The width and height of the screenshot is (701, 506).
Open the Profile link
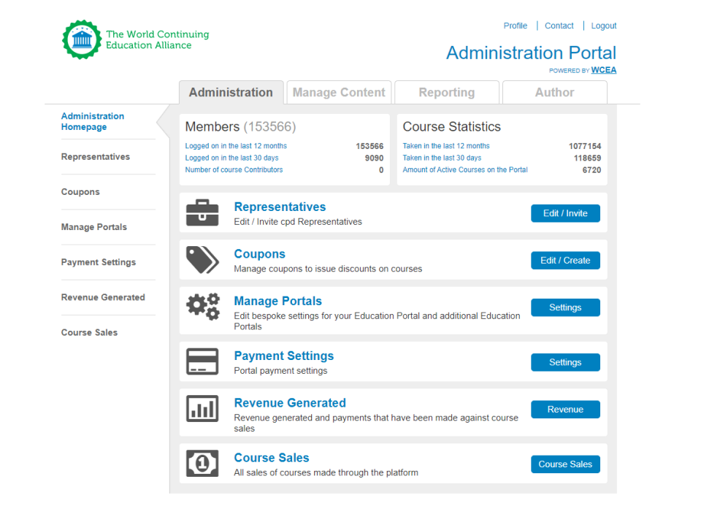coord(515,26)
